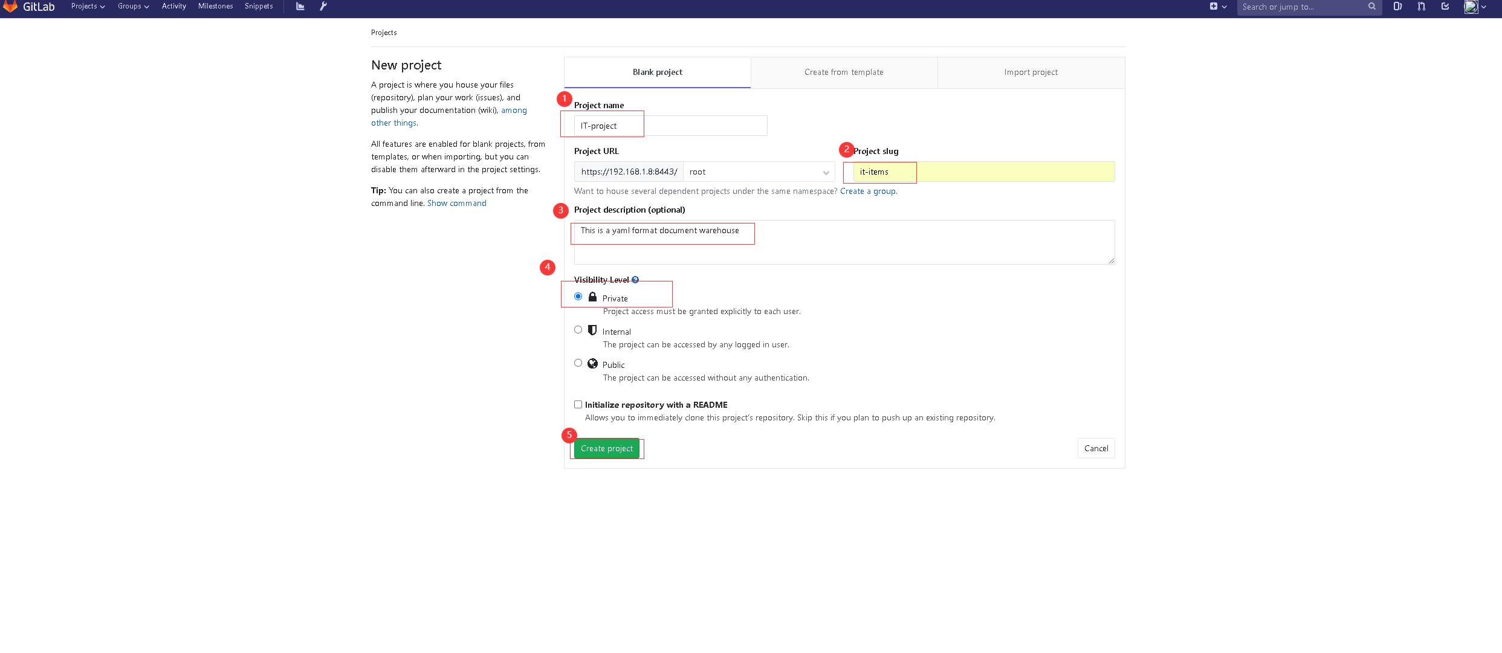Select the Public visibility radio button

pos(578,363)
